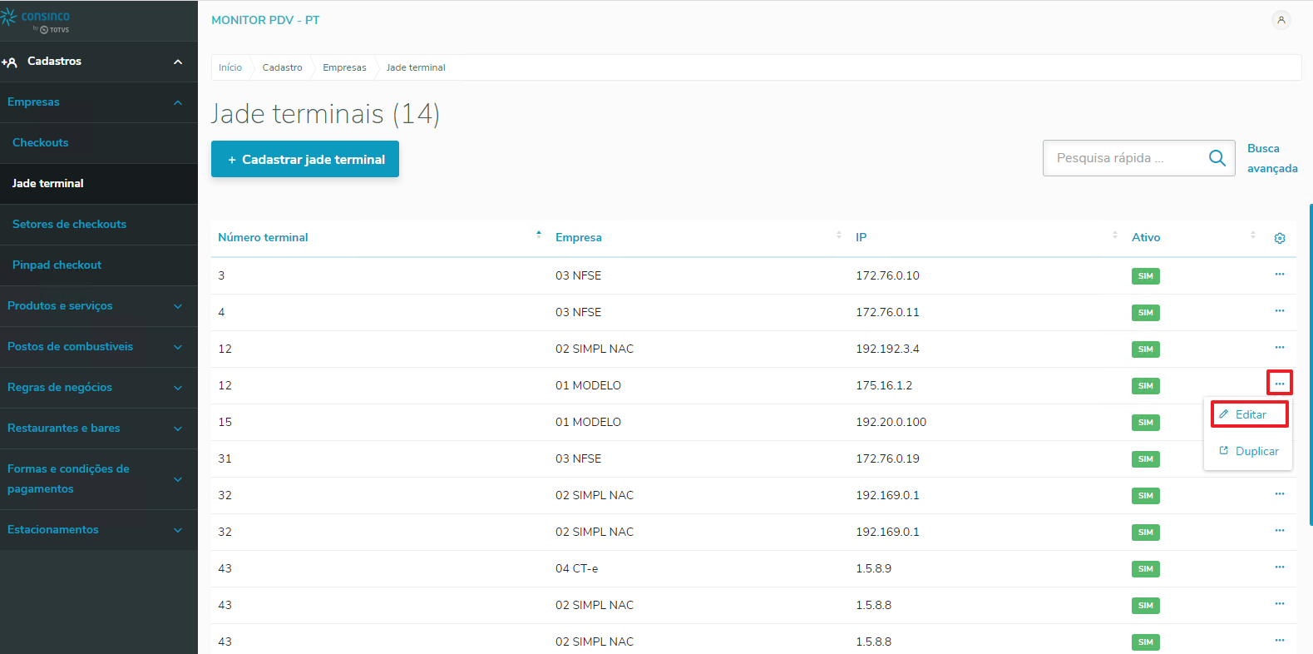
Task: Click IP cell 175.16.1.2
Action: (x=884, y=385)
